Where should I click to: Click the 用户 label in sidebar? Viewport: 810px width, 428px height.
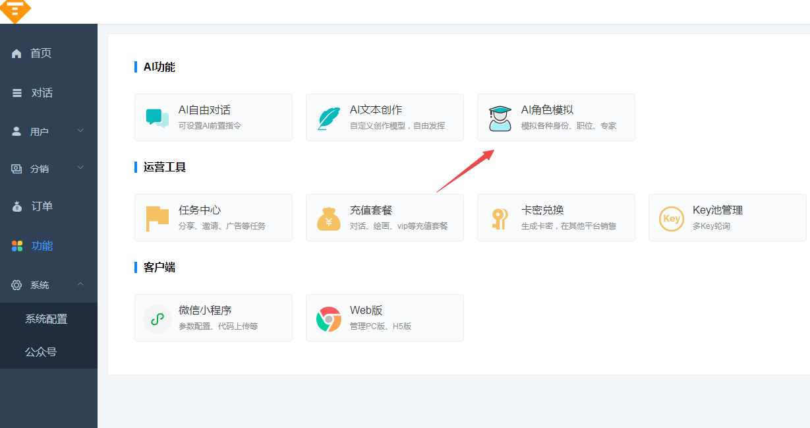(x=40, y=132)
